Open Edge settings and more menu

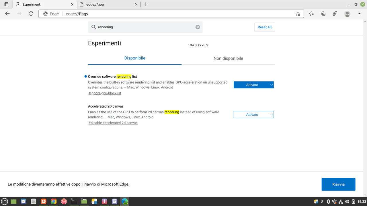(360, 14)
